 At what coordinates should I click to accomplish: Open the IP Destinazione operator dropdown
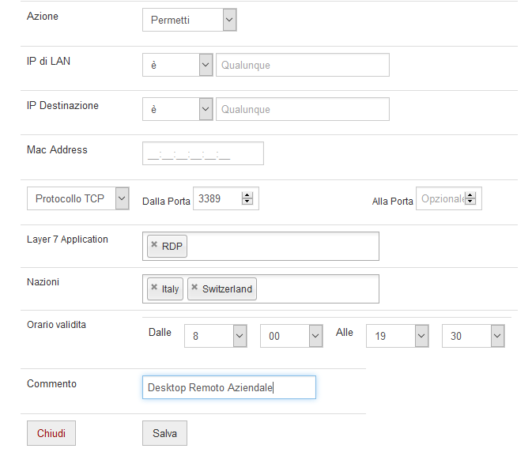(x=178, y=109)
